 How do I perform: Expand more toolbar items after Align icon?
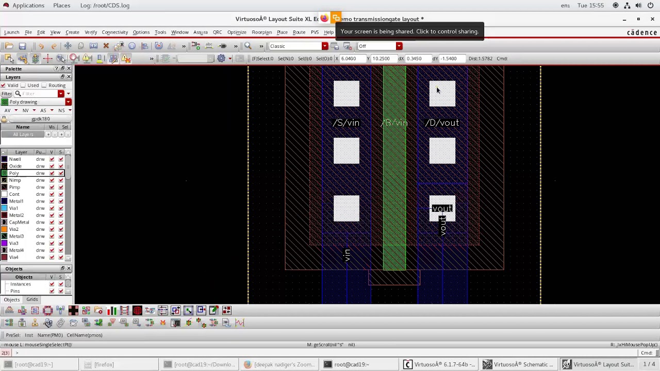coord(184,46)
